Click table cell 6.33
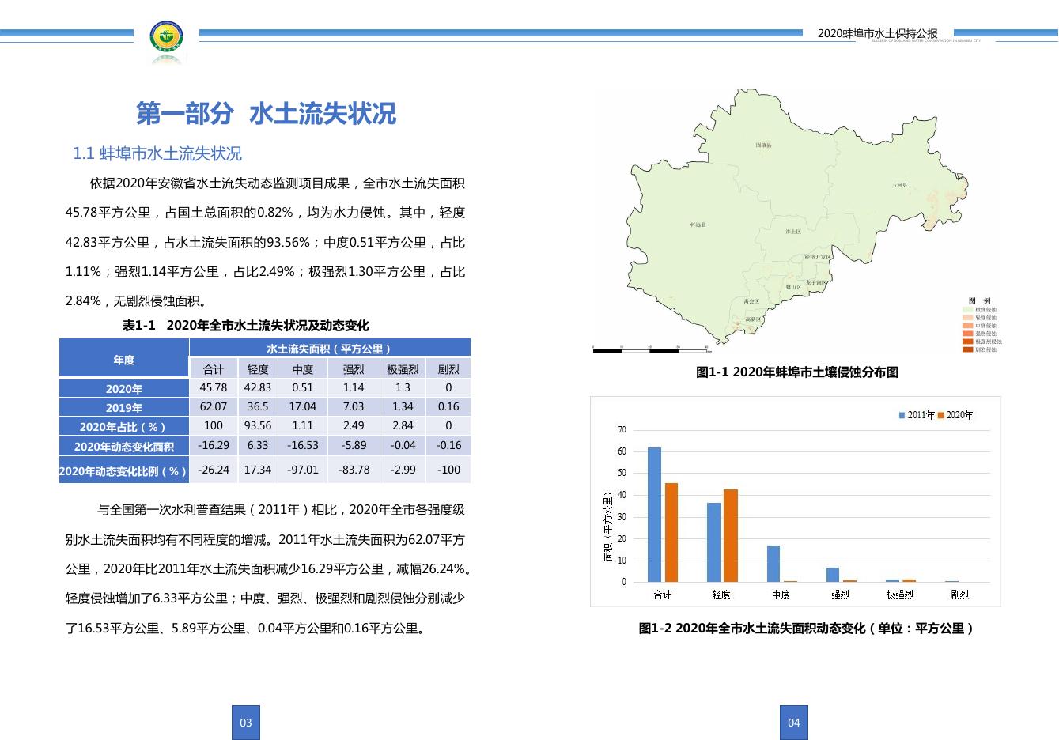This screenshot has height=740, width=1059. coord(258,445)
